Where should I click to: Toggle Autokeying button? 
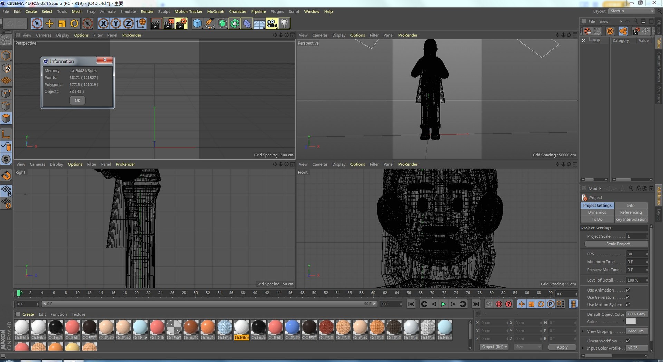tap(499, 304)
